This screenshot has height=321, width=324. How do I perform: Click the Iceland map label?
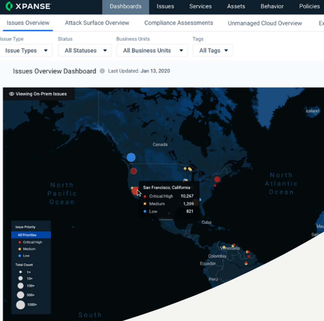click(312, 111)
